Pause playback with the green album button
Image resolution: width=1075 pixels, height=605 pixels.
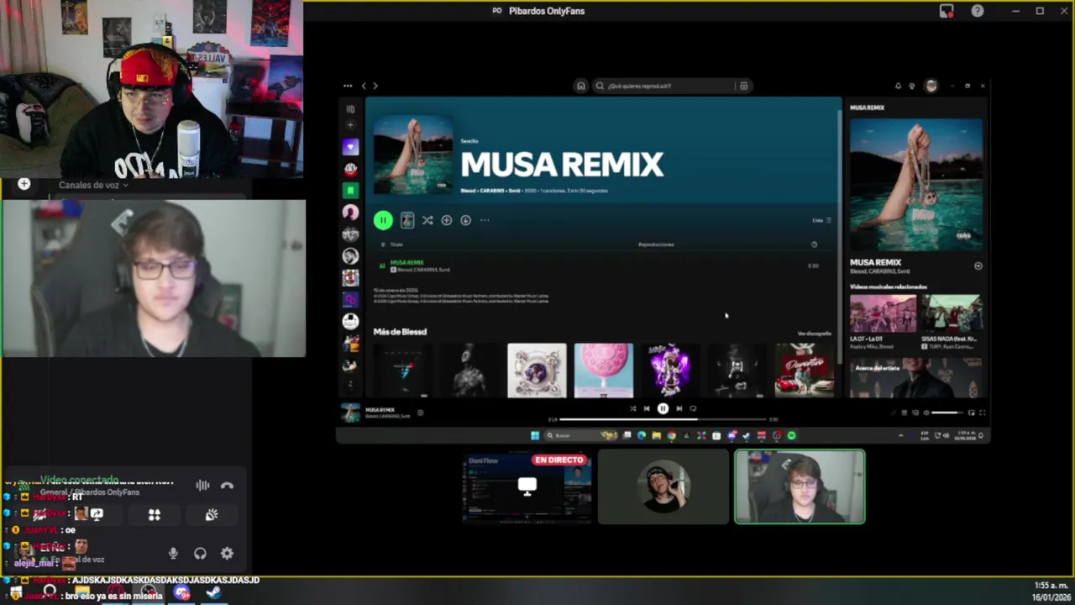pos(383,220)
